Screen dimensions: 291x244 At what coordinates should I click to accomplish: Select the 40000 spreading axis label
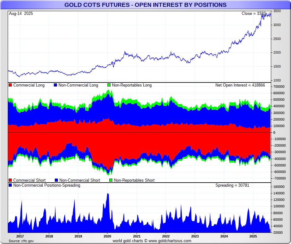tap(278, 226)
